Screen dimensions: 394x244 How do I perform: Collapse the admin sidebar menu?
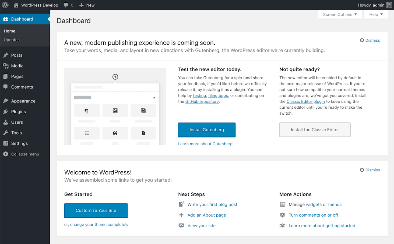click(21, 154)
